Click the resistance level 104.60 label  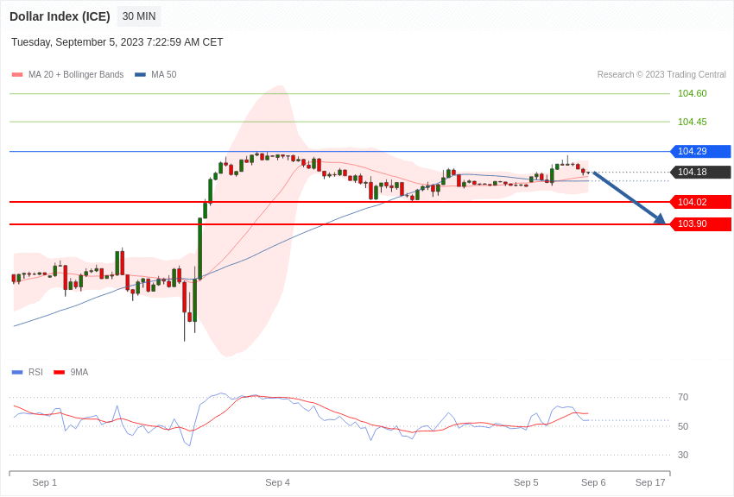point(693,93)
